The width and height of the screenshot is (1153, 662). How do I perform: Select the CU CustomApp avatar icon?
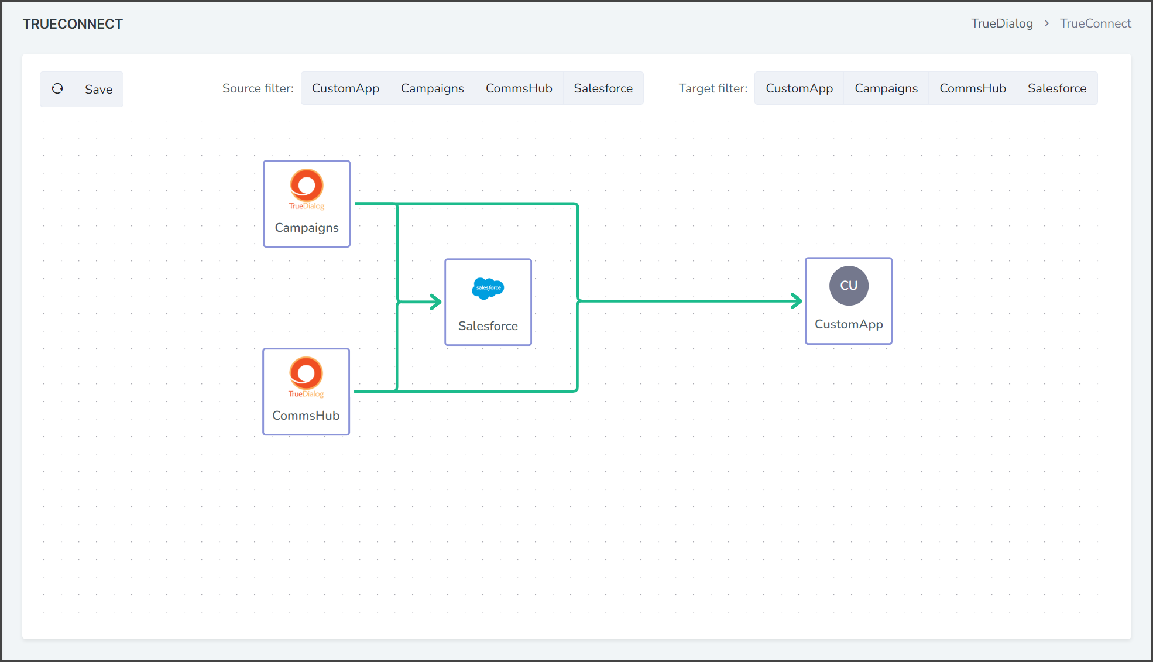pyautogui.click(x=849, y=286)
